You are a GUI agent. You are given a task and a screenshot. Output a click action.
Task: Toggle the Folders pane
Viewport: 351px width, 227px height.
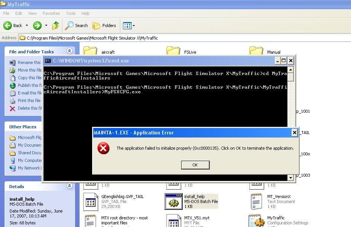pos(104,26)
